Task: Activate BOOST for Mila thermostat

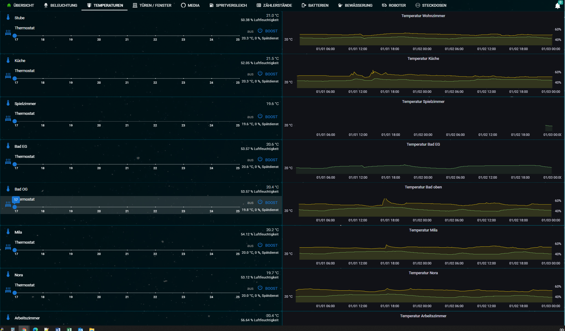Action: point(271,246)
